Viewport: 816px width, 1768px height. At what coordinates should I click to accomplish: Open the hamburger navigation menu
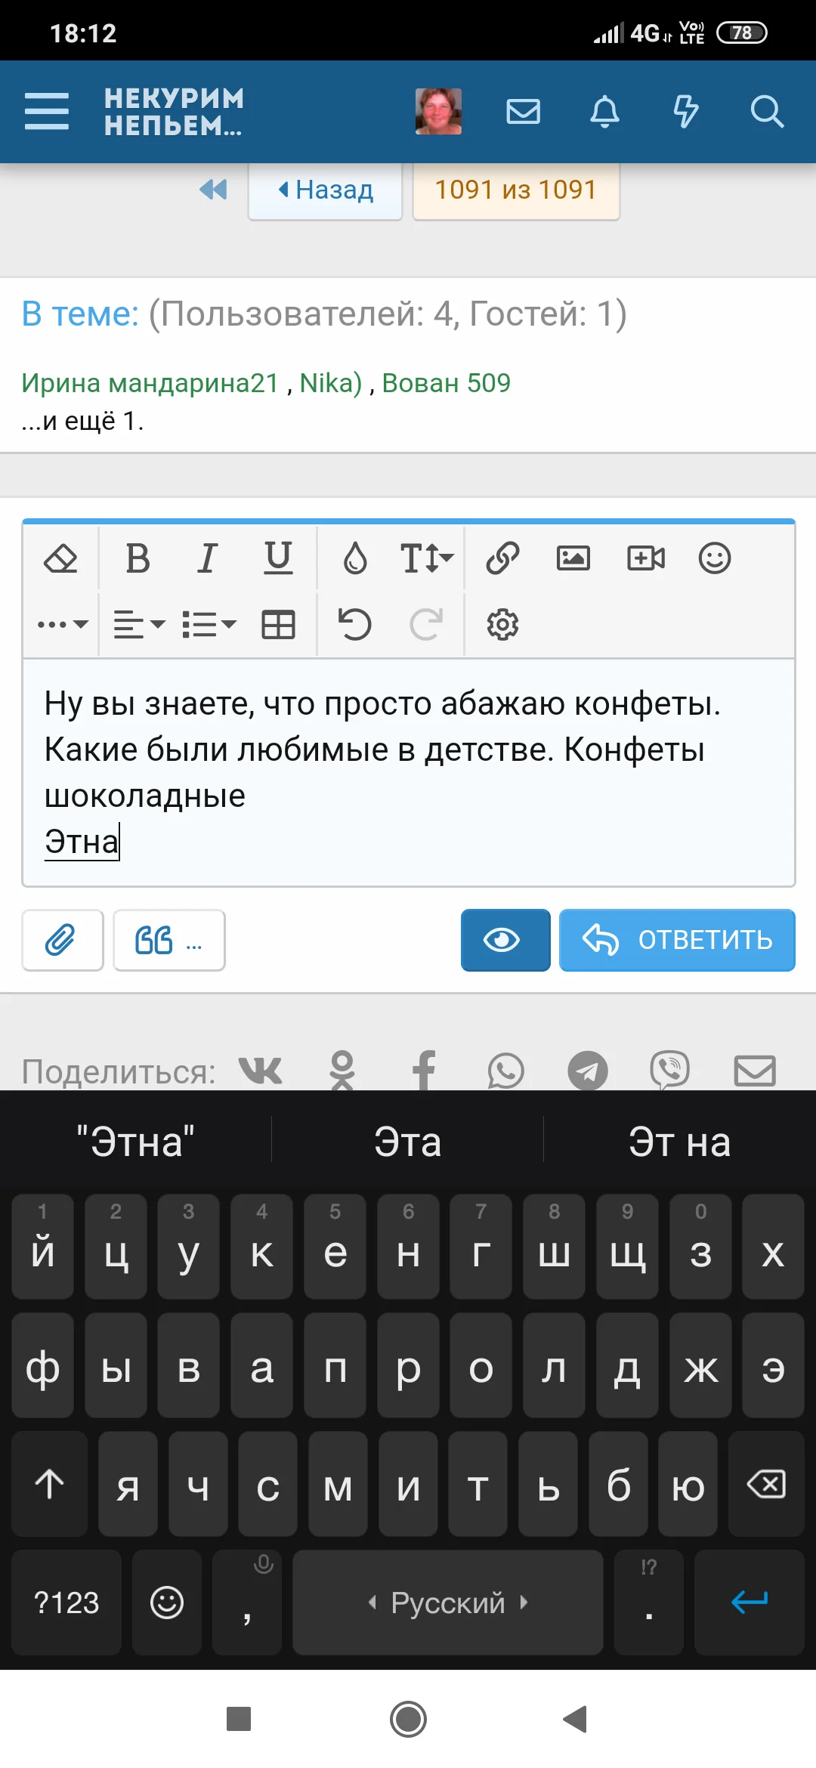[x=46, y=111]
